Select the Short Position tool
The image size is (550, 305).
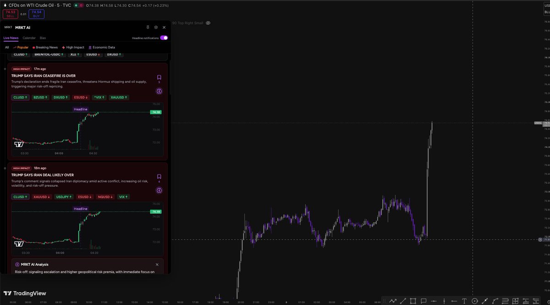coord(536,301)
